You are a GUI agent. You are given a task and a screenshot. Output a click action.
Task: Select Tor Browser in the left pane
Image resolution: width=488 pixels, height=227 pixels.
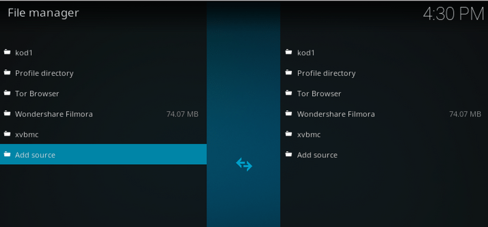(x=103, y=93)
